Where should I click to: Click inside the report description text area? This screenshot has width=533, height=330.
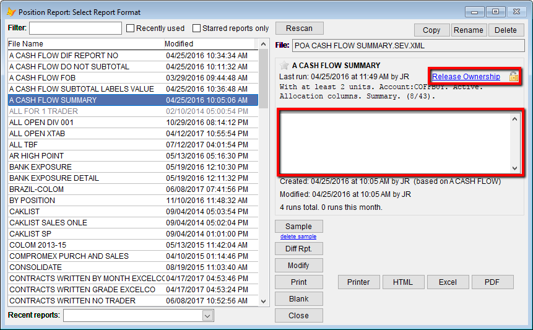pos(396,144)
